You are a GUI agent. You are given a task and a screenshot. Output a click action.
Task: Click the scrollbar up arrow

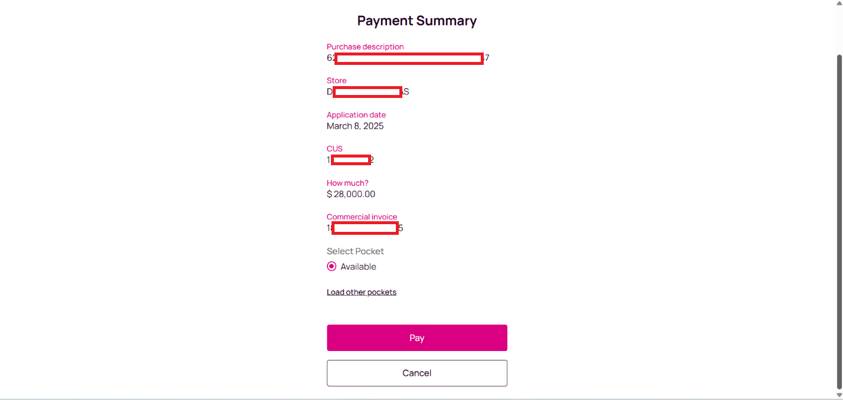coord(839,5)
